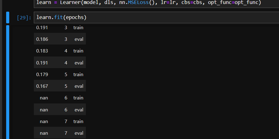Click the 0.191 loss in epoch 4 eval row
This screenshot has width=279, height=139.
coord(42,63)
